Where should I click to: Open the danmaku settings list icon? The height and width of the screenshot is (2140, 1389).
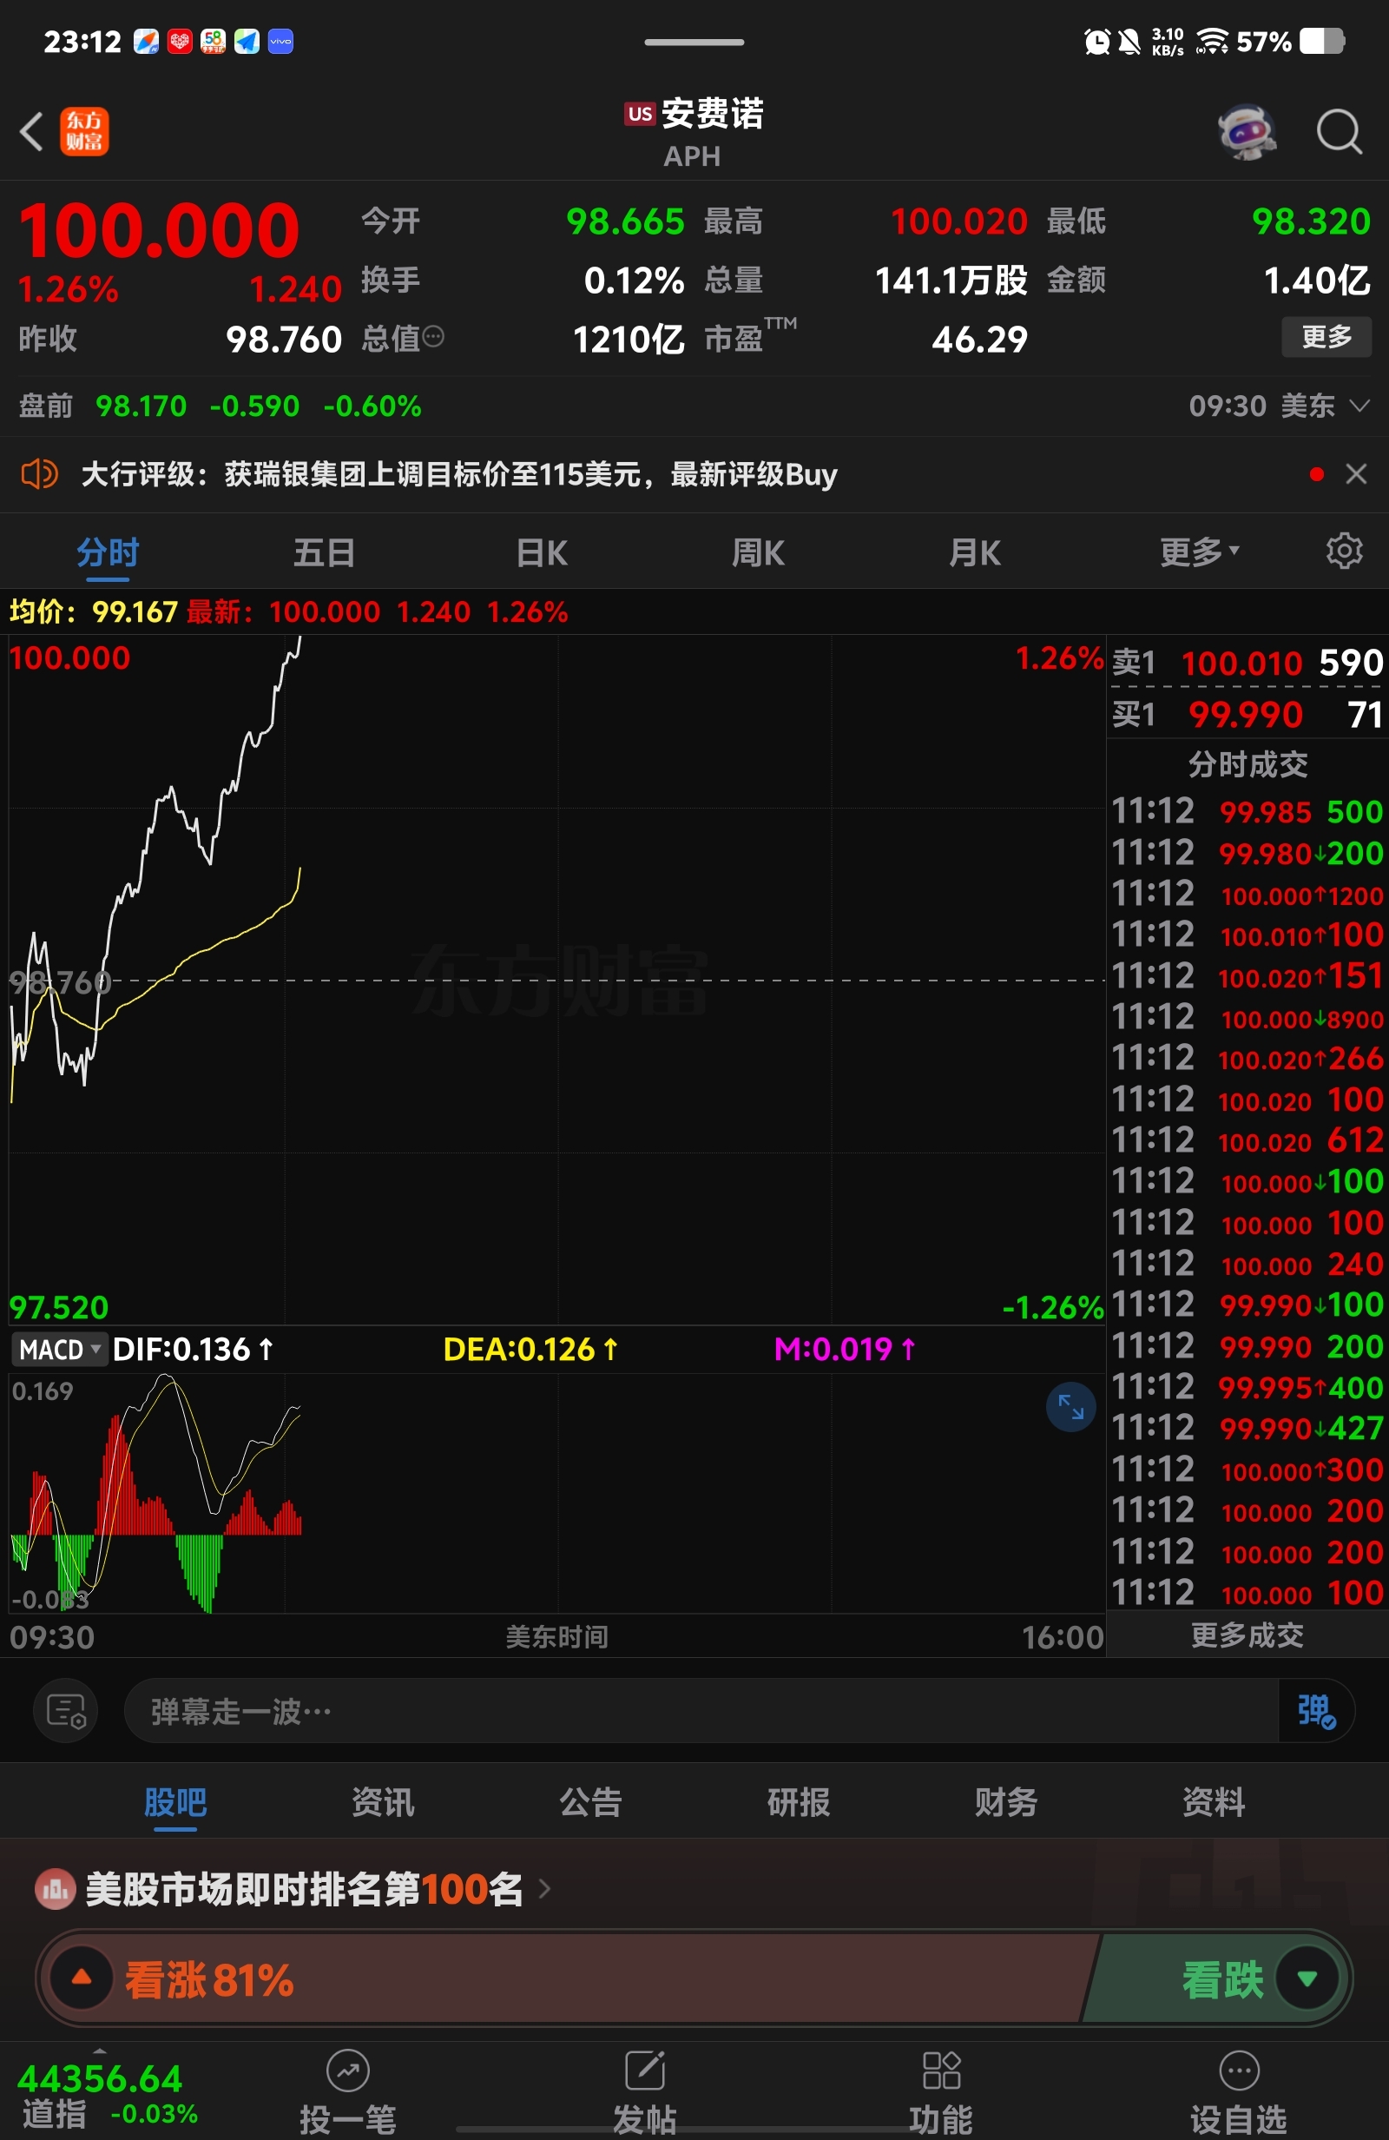66,1710
